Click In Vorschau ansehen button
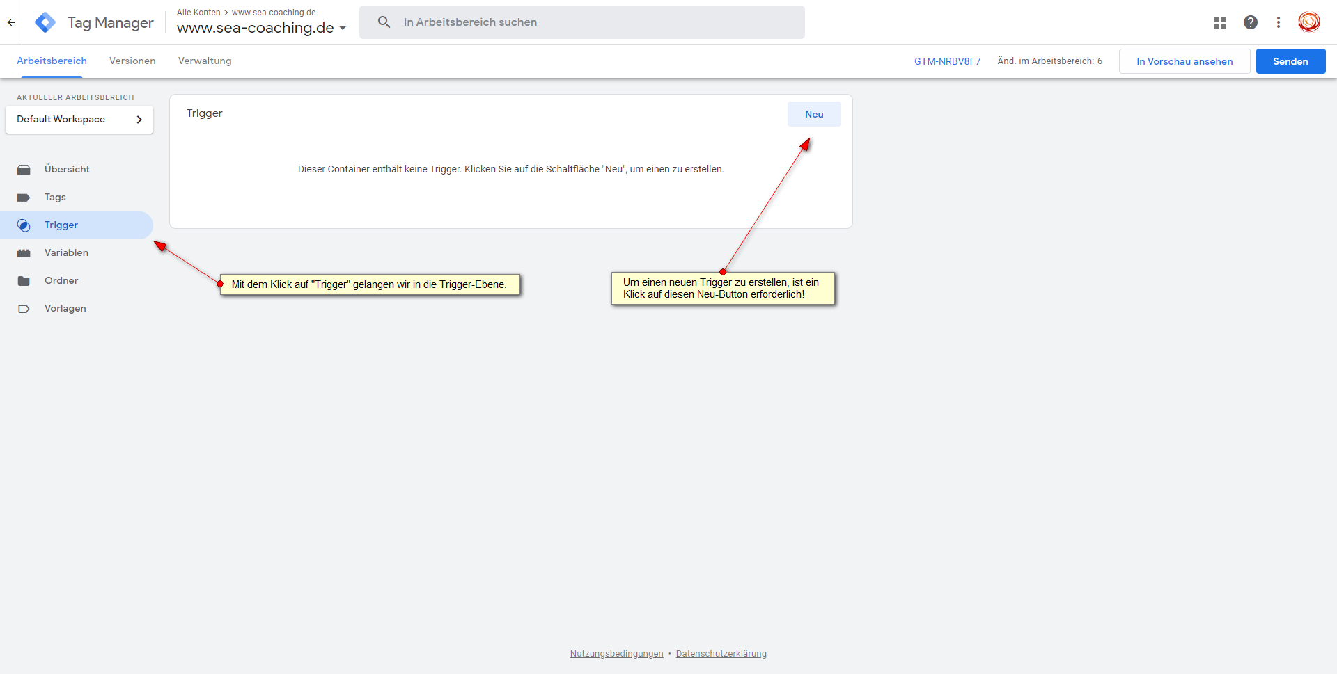The height and width of the screenshot is (674, 1337). click(1184, 61)
